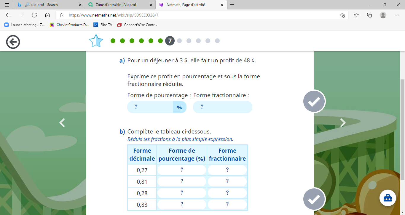405x215 pixels.
Task: Click the browser Home icon
Action: coord(47,15)
